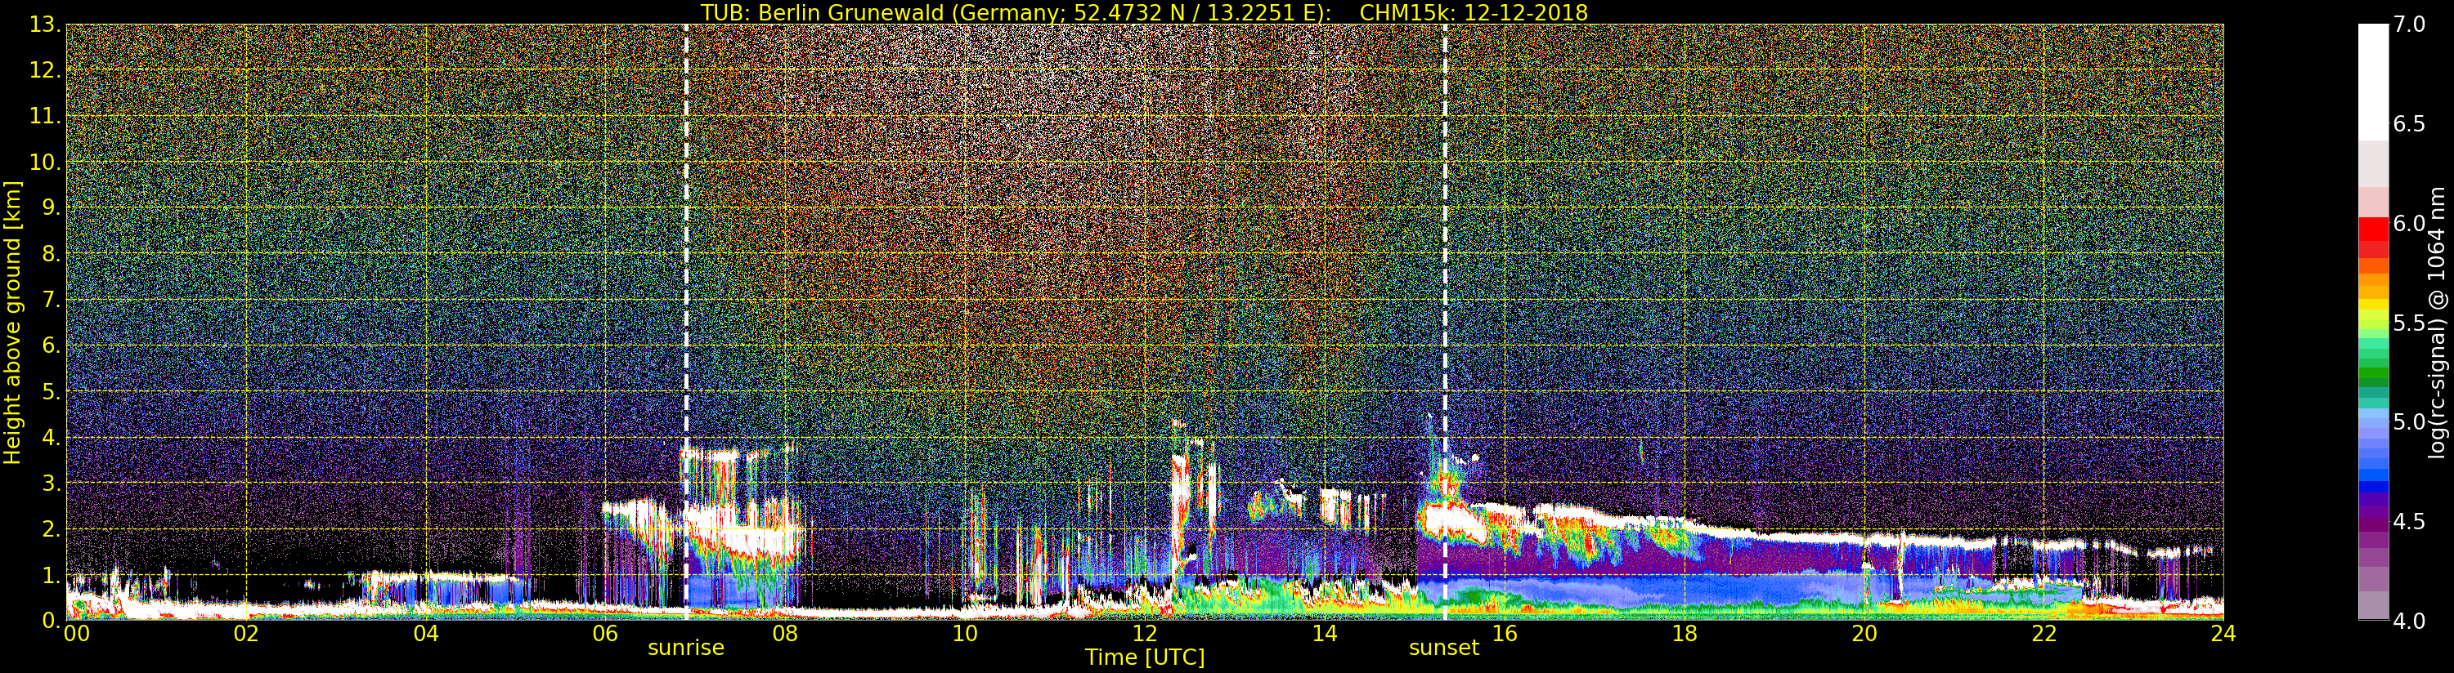Image resolution: width=2454 pixels, height=673 pixels.
Task: Click height axis tick label '7.'
Action: [52, 300]
